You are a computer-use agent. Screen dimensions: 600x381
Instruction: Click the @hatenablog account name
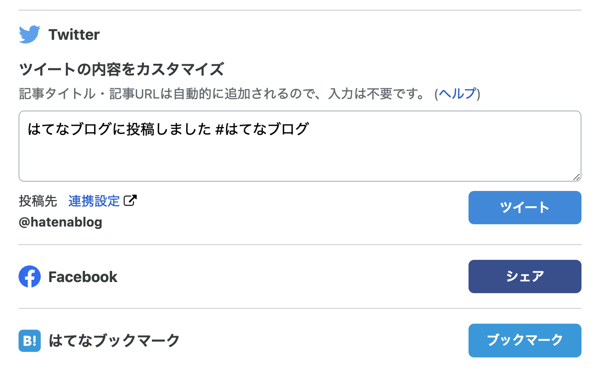tap(60, 222)
